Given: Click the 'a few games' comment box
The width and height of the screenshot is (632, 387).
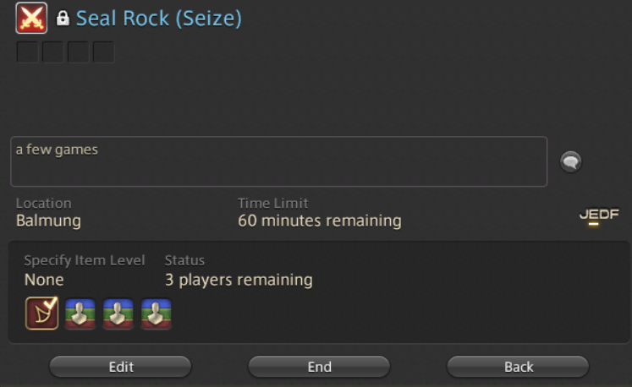Looking at the screenshot, I should point(278,161).
